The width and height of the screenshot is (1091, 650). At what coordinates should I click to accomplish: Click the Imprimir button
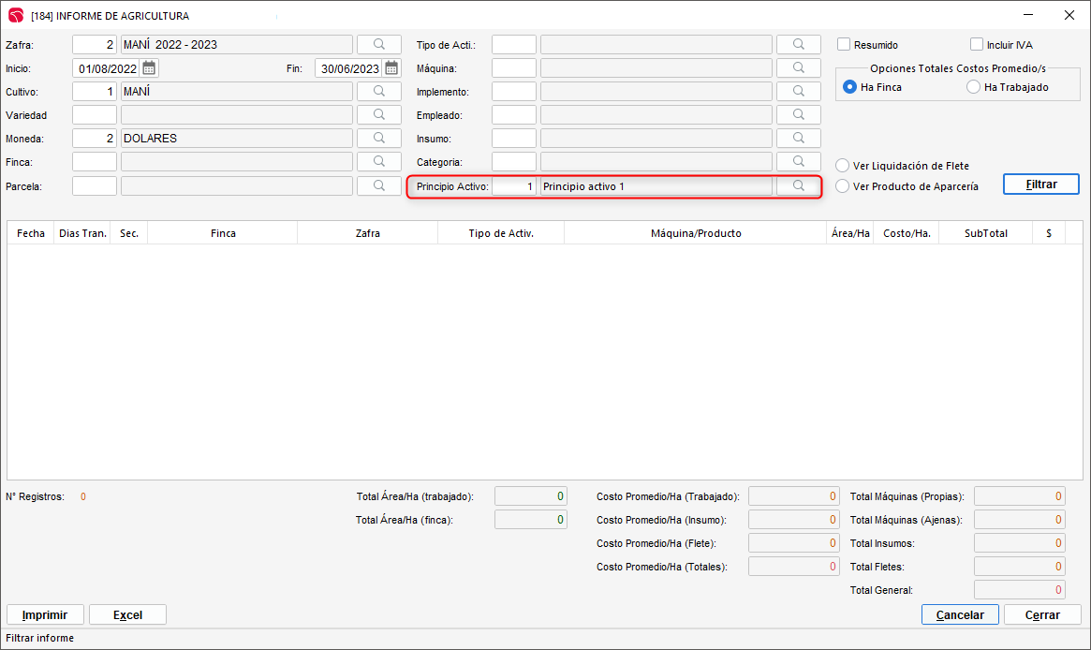(x=45, y=615)
